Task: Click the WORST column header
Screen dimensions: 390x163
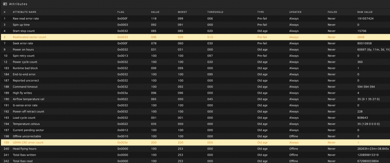Action: pyautogui.click(x=182, y=12)
